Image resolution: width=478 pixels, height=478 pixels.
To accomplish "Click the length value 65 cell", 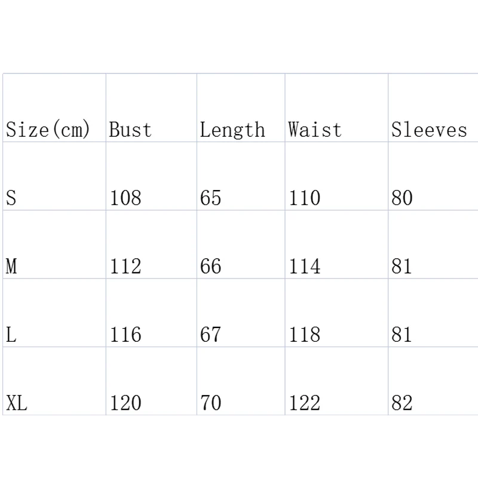I will click(x=210, y=198).
